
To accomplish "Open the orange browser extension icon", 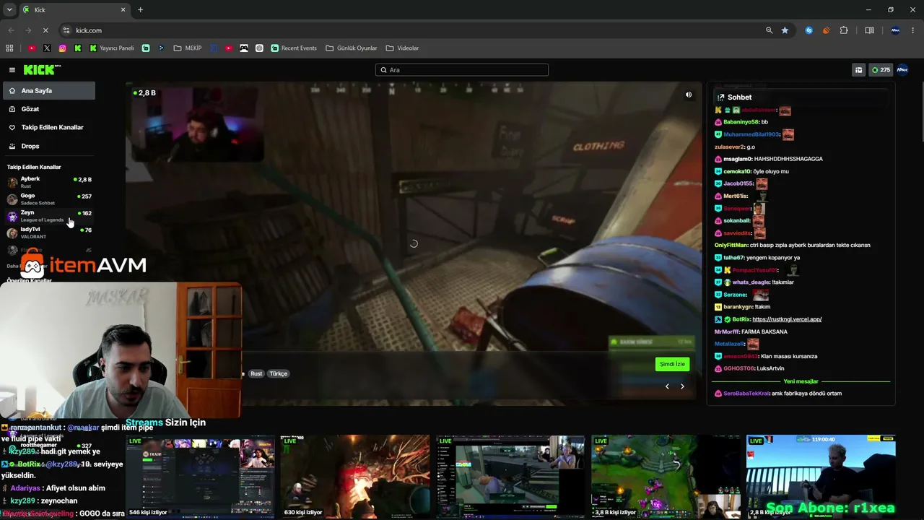I will [x=826, y=30].
